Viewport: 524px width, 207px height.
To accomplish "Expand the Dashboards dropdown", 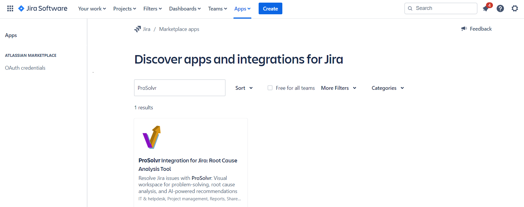I will [x=185, y=9].
